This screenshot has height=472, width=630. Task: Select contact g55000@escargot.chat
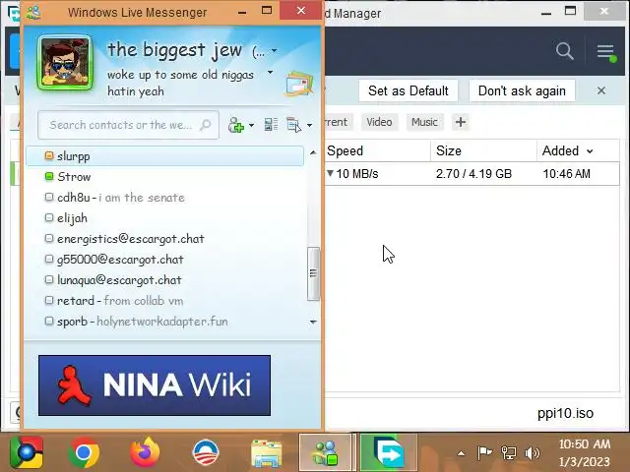(164, 260)
